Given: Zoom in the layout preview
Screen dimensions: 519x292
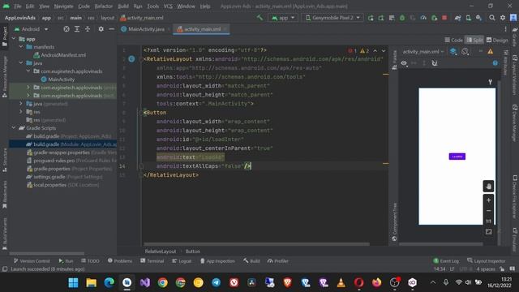Looking at the screenshot, I should point(488,200).
